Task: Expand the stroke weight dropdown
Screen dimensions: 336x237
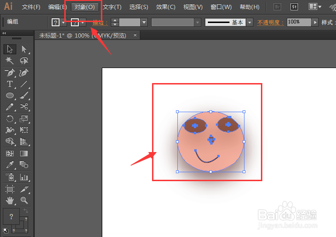Action: pos(144,22)
